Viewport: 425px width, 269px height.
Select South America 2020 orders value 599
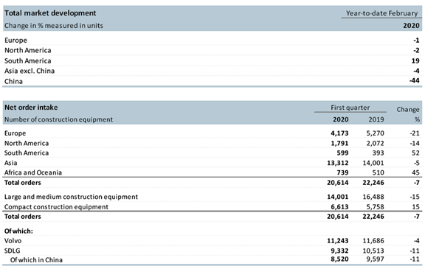coord(342,153)
